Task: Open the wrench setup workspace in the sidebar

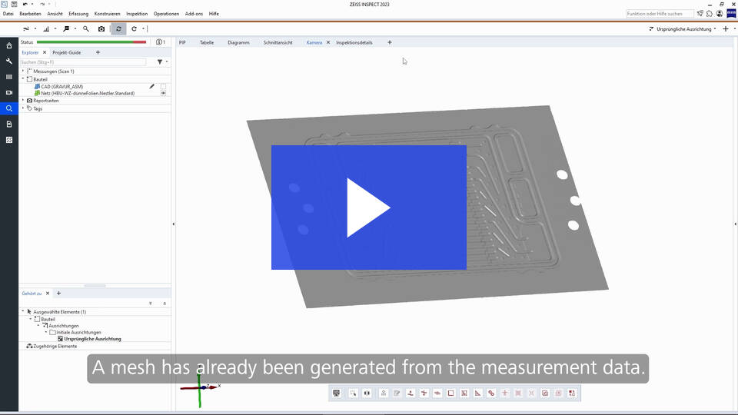Action: pyautogui.click(x=9, y=61)
